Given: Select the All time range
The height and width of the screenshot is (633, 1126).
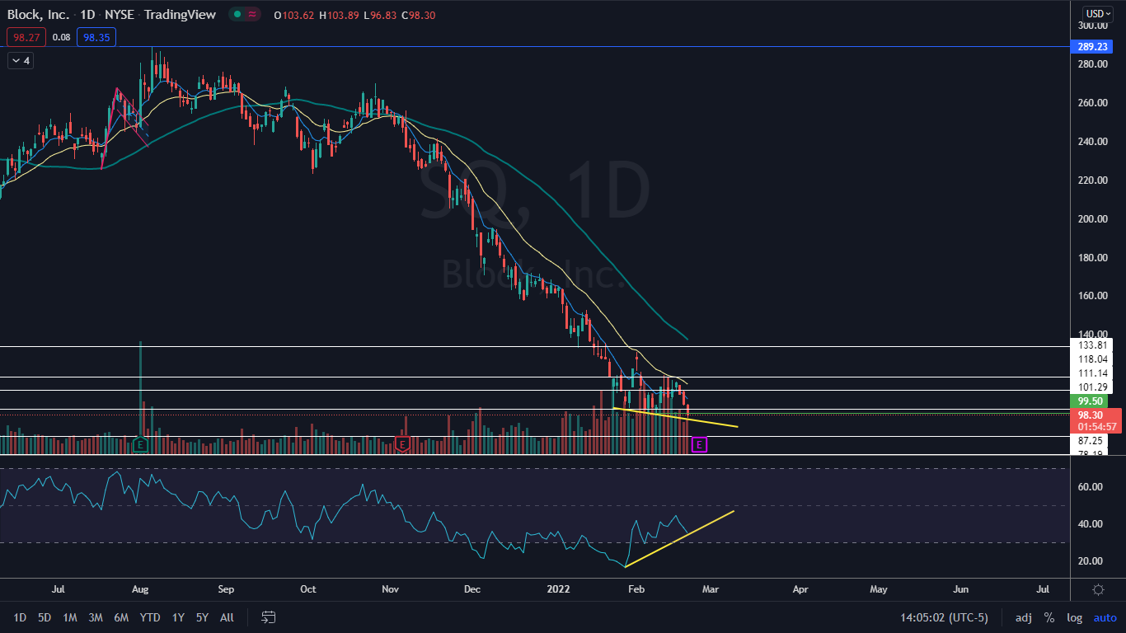Looking at the screenshot, I should [x=228, y=617].
